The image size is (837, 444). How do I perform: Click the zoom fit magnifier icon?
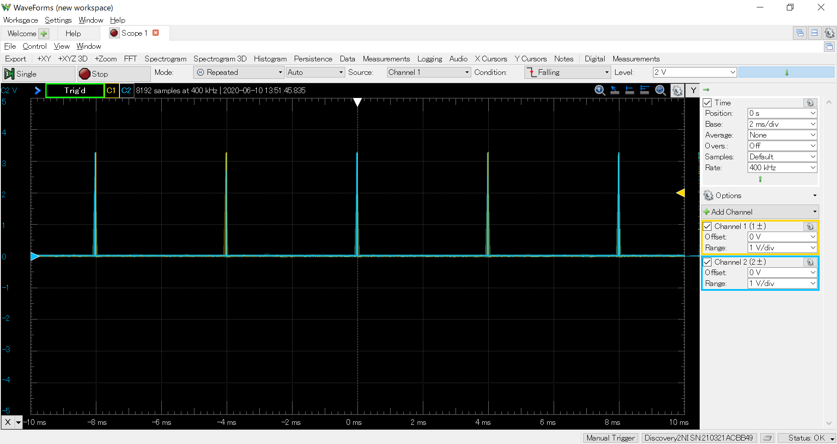click(x=660, y=90)
